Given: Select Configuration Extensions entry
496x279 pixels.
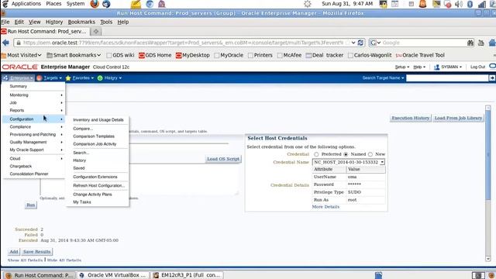Looking at the screenshot, I should pos(95,177).
